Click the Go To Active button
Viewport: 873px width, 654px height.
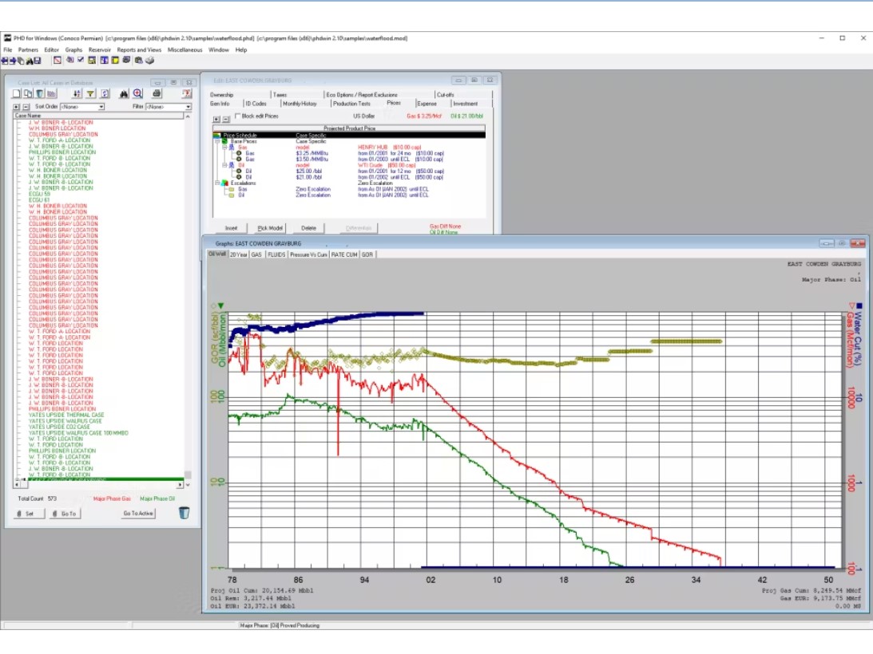pos(138,514)
